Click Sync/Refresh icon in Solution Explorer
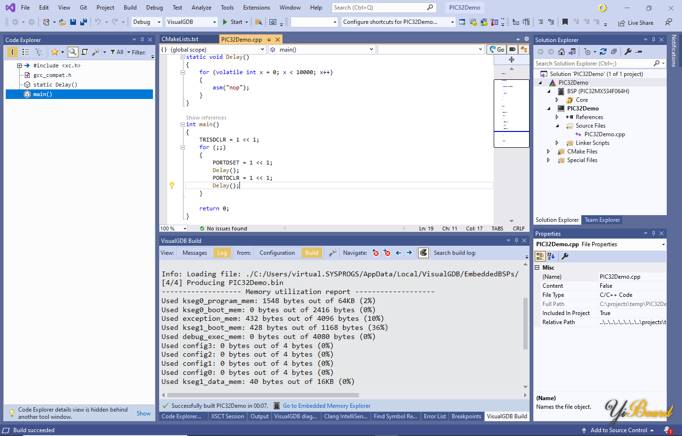682x436 pixels. point(603,52)
